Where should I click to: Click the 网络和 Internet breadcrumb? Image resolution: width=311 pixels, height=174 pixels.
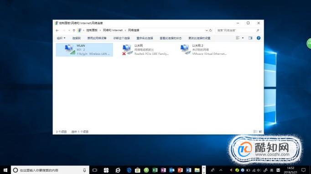pos(113,30)
